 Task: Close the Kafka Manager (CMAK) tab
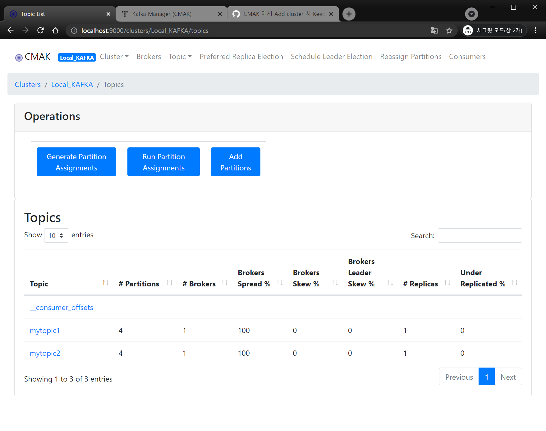point(220,14)
